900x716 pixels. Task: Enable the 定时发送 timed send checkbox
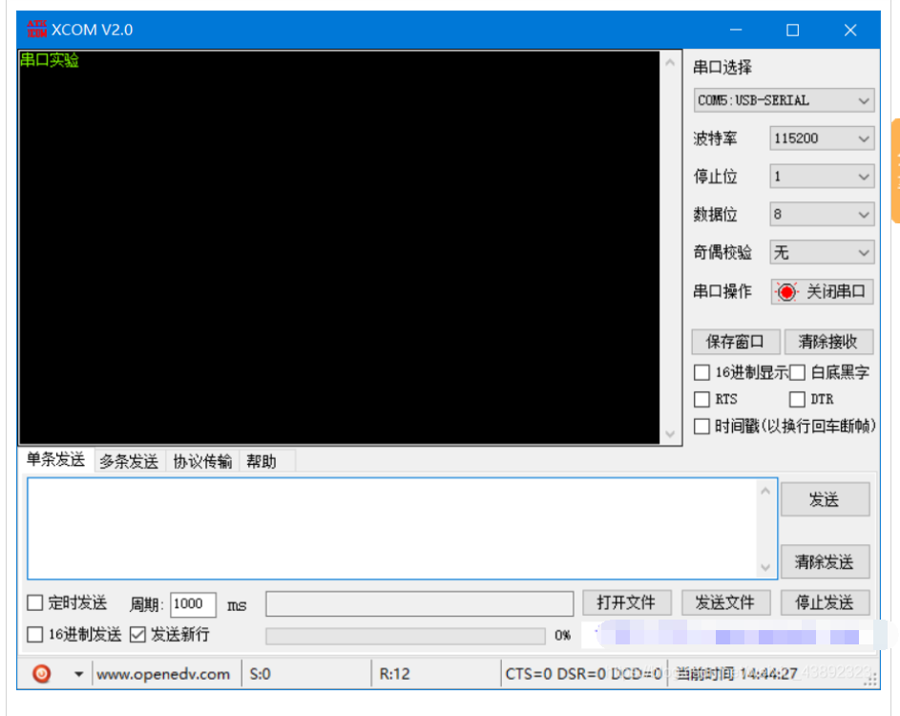35,603
